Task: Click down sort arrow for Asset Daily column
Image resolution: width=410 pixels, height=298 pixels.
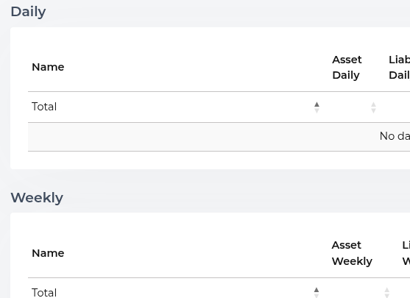Action: pos(373,111)
